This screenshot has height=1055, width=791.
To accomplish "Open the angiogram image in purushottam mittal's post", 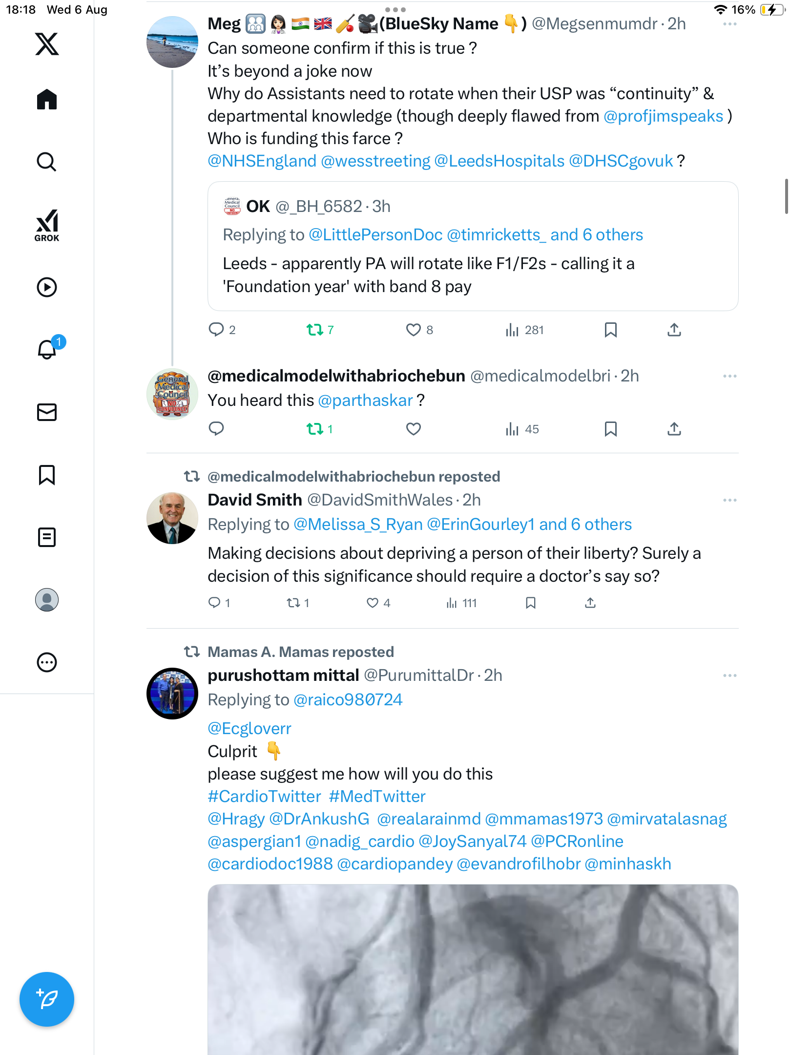I will [x=473, y=970].
